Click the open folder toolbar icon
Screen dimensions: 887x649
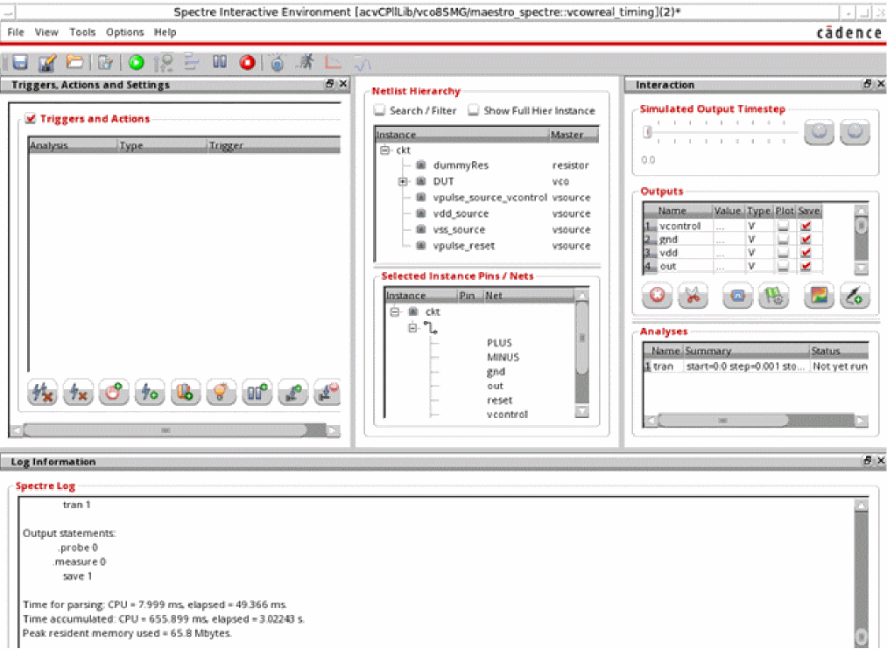point(74,61)
